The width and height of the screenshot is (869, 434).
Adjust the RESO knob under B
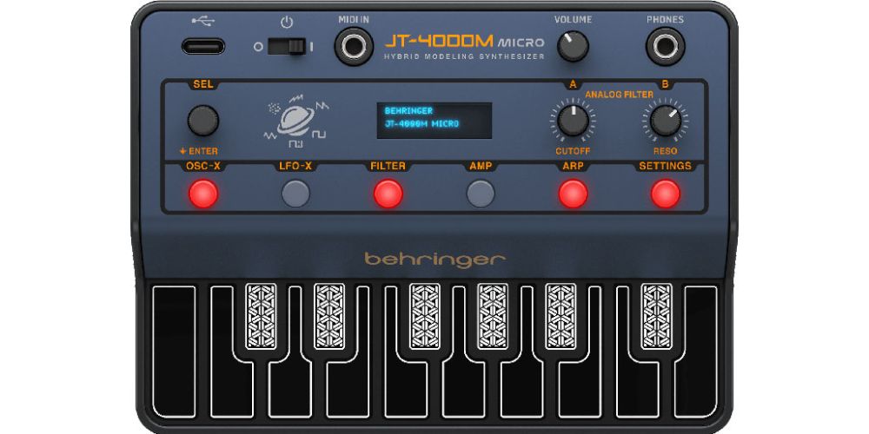click(x=665, y=121)
